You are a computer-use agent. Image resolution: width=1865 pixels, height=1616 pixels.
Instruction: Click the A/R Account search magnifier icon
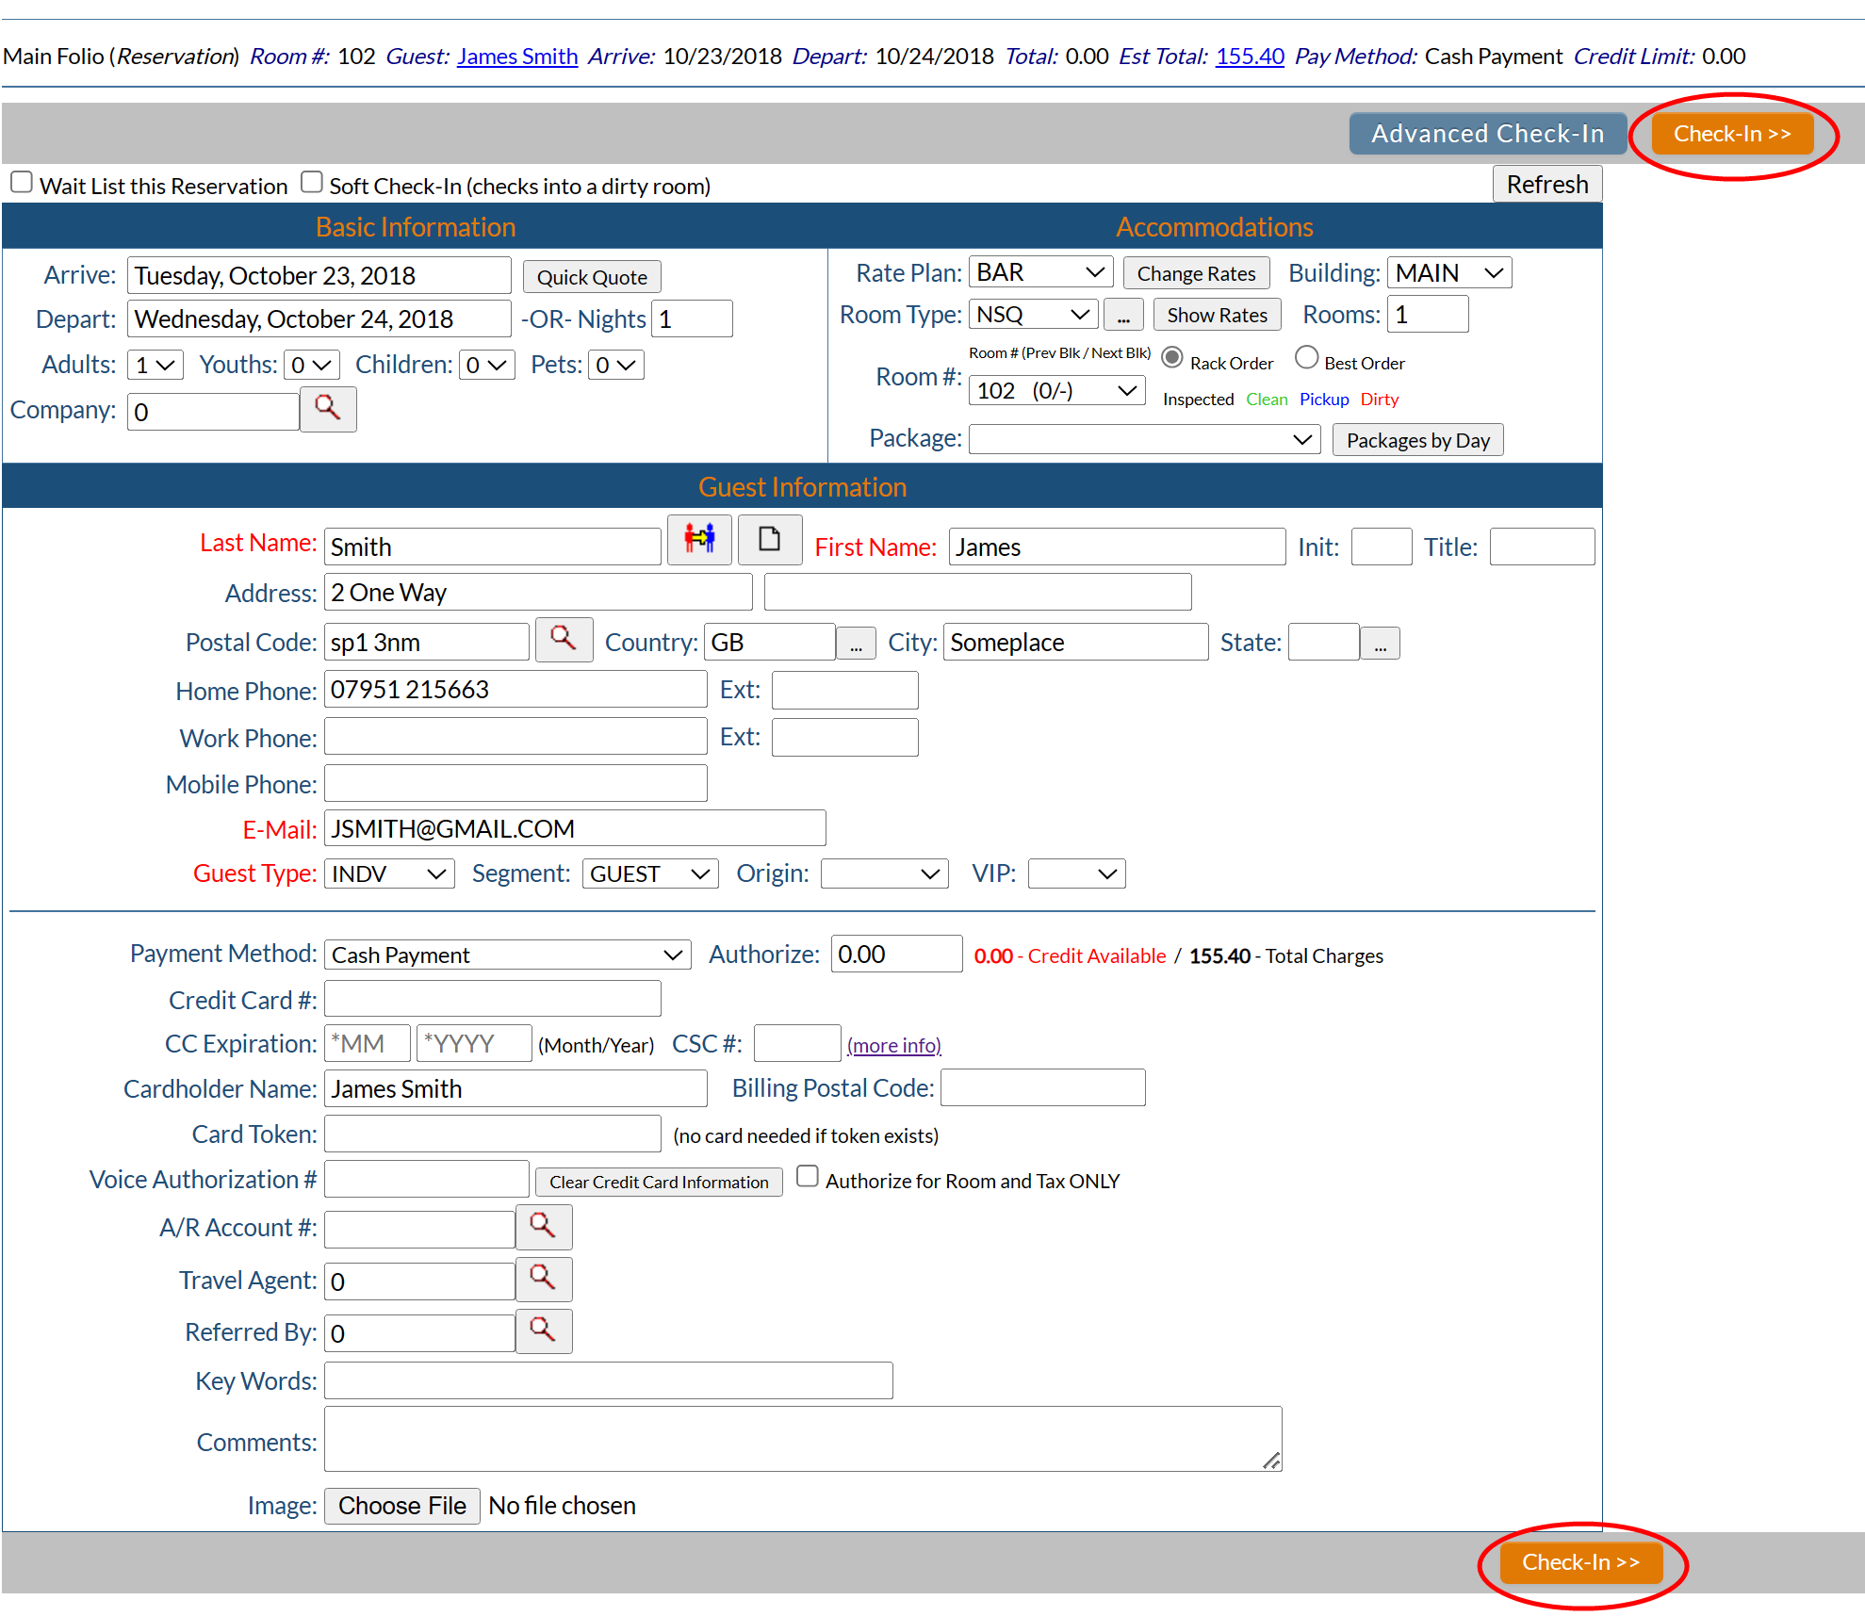click(543, 1226)
